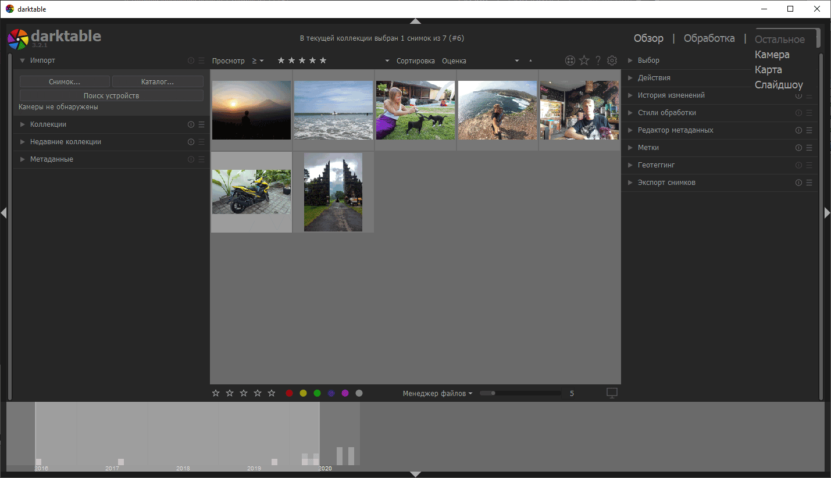The height and width of the screenshot is (478, 831).
Task: Switch to the Обзор view
Action: click(648, 38)
